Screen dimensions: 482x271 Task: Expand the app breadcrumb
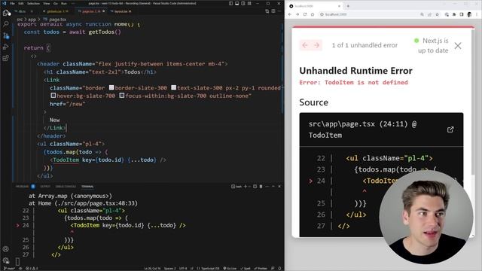tap(32, 20)
